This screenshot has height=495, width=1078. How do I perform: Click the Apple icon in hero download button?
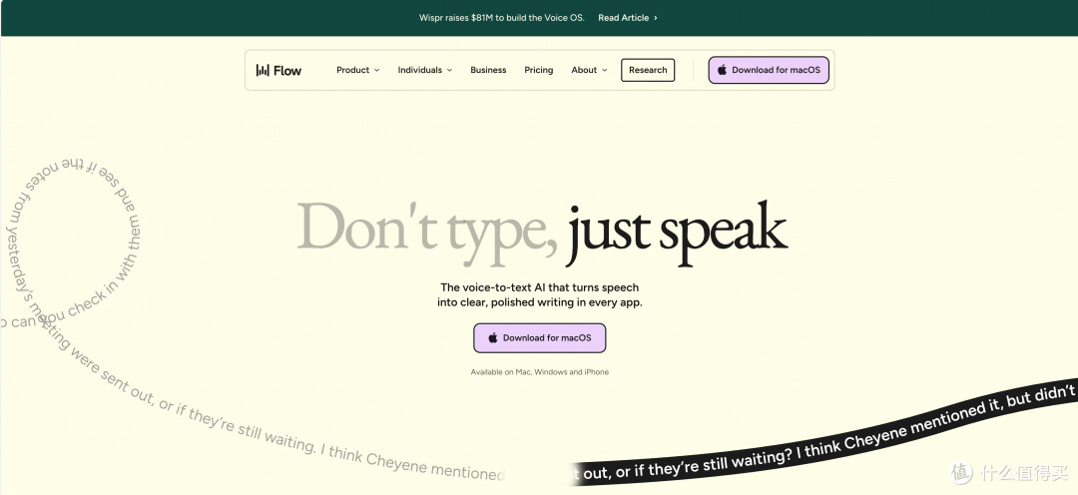tap(493, 338)
